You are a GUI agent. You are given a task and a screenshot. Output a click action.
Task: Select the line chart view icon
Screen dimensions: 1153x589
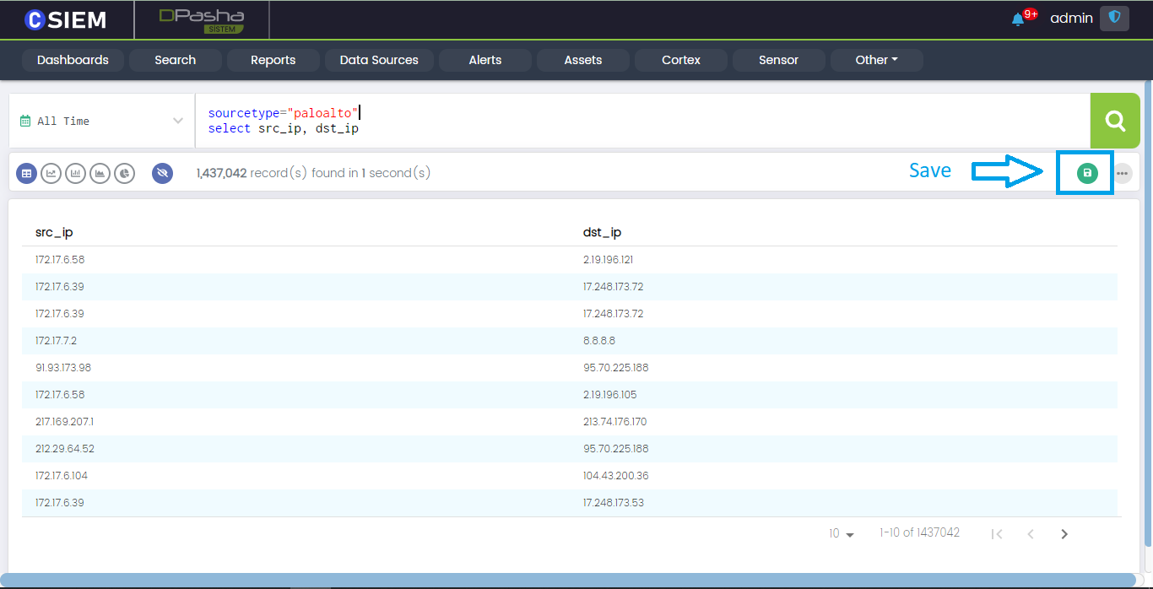pyautogui.click(x=51, y=173)
